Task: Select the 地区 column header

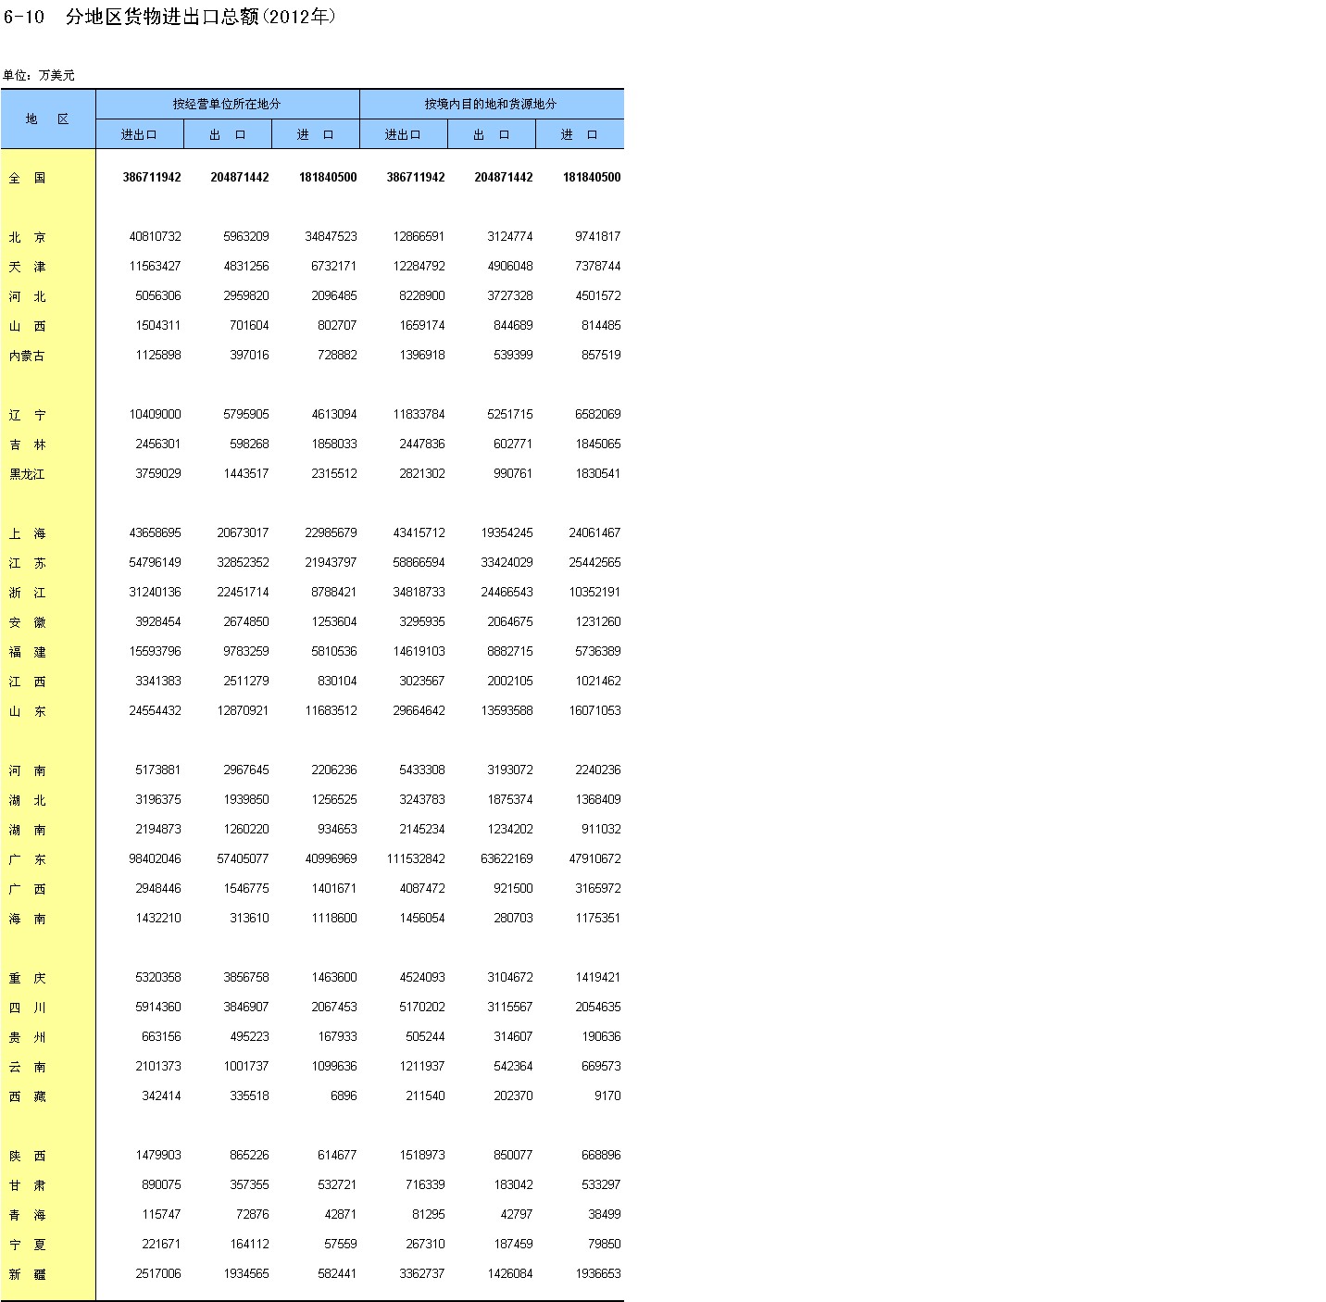Action: click(47, 119)
